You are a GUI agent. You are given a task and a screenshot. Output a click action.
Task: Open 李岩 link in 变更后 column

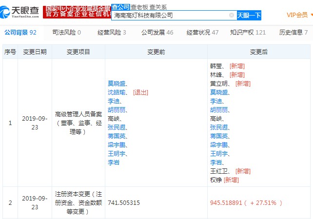coord(216,163)
